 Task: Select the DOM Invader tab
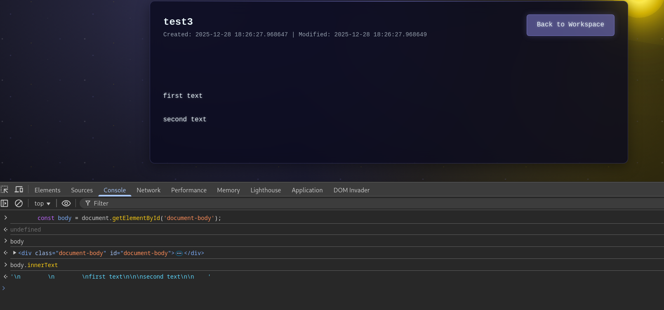(351, 190)
